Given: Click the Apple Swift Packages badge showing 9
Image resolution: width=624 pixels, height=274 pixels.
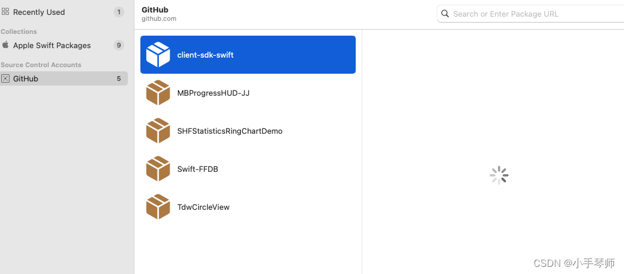Looking at the screenshot, I should point(118,45).
